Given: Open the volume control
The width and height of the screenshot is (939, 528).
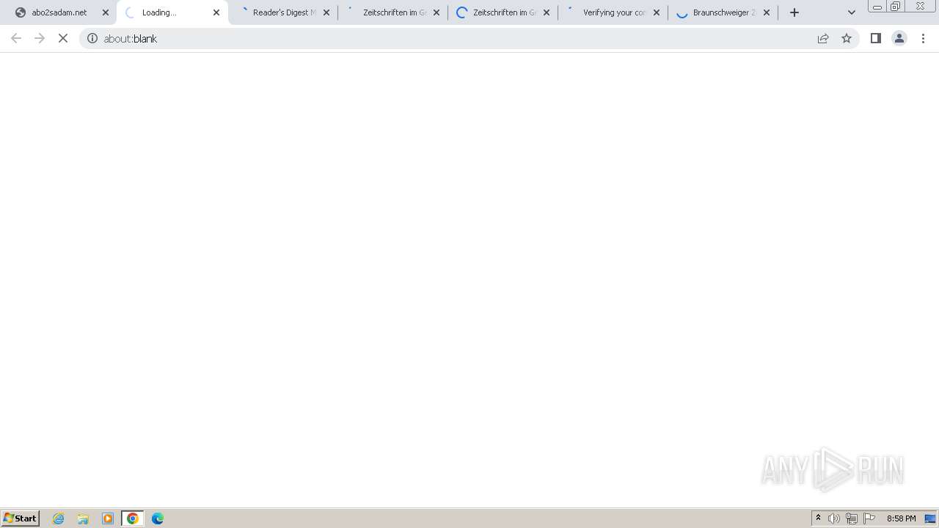Looking at the screenshot, I should 834,518.
